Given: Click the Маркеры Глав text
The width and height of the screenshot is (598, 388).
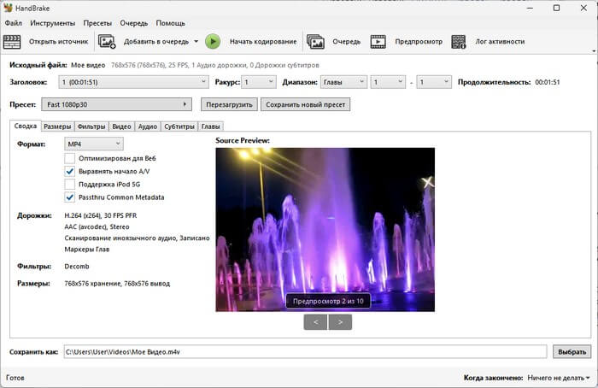Looking at the screenshot, I should click(x=87, y=250).
